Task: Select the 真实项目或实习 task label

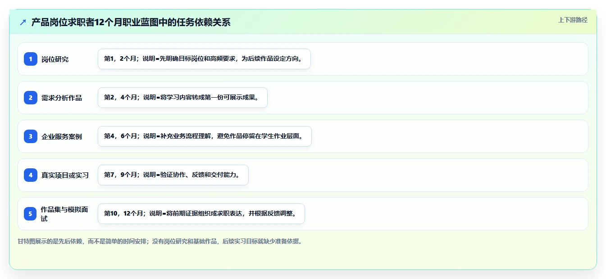Action: [x=65, y=175]
